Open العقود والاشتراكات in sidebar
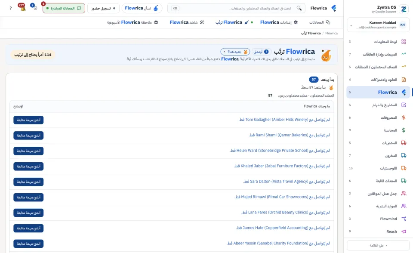The height and width of the screenshot is (253, 413). [x=378, y=80]
